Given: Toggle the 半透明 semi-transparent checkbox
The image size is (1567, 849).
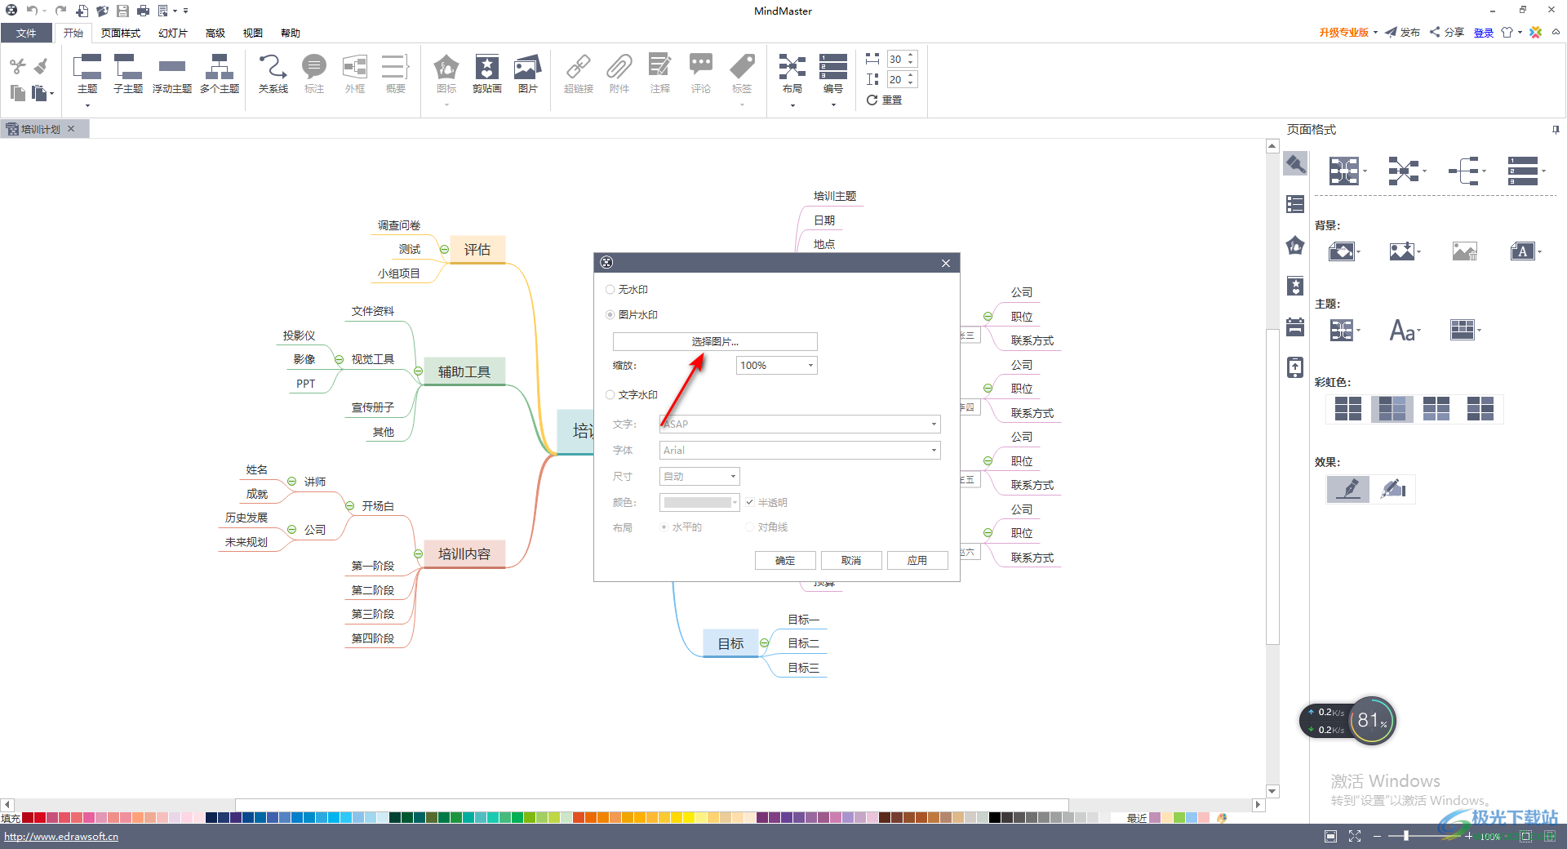Looking at the screenshot, I should pos(749,503).
